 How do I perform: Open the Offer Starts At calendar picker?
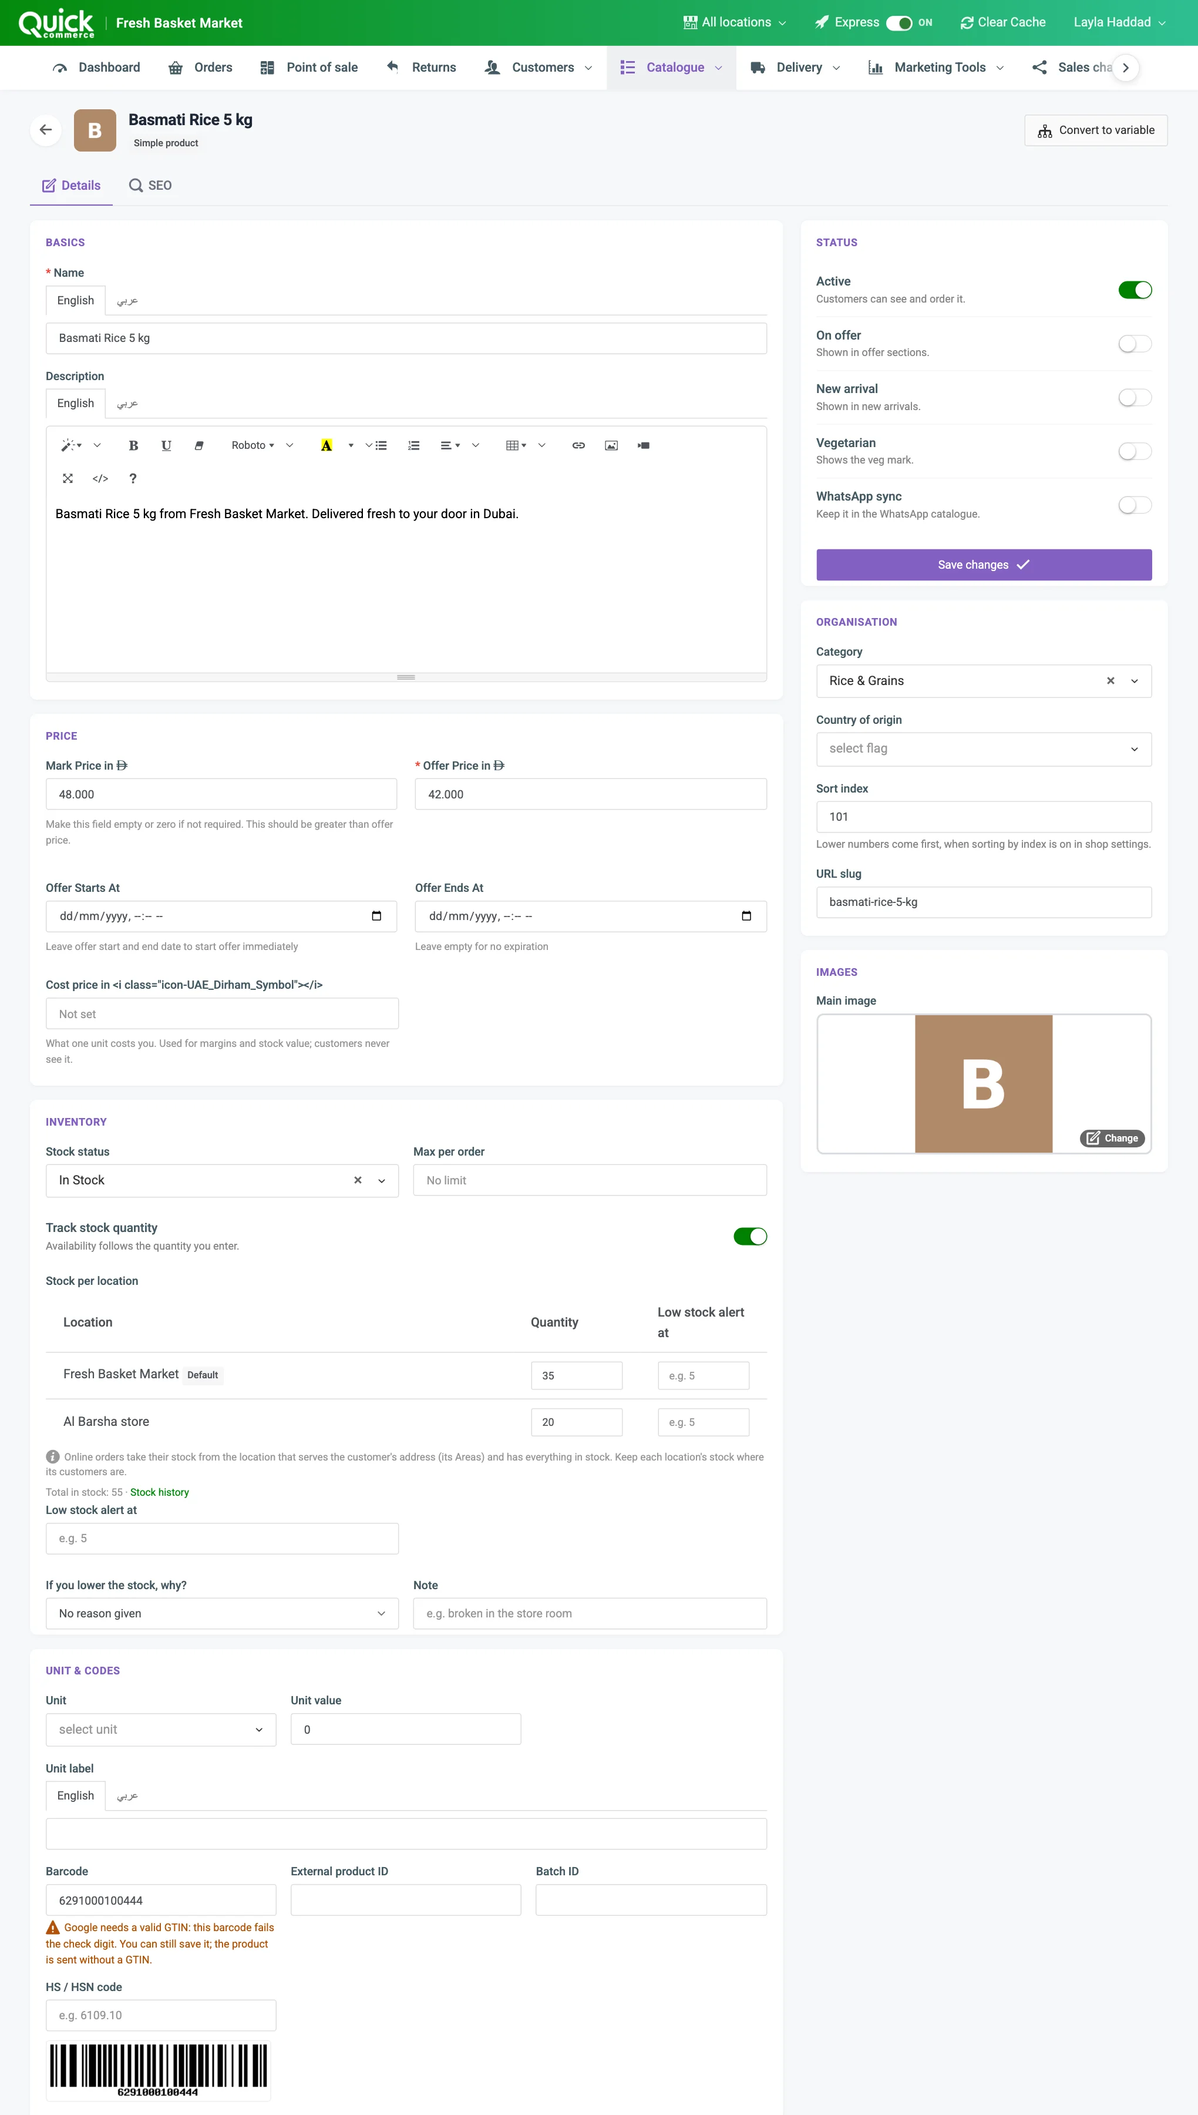point(377,916)
